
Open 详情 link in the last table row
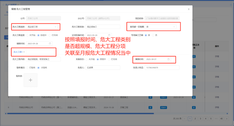click(217, 107)
